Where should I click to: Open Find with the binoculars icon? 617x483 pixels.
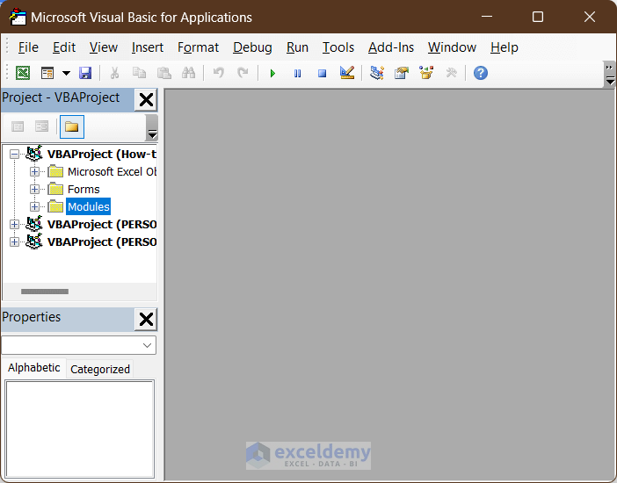coord(188,73)
